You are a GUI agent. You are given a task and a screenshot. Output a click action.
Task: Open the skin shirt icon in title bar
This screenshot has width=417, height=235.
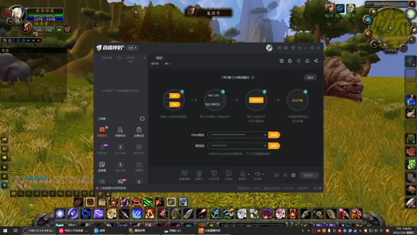293,48
